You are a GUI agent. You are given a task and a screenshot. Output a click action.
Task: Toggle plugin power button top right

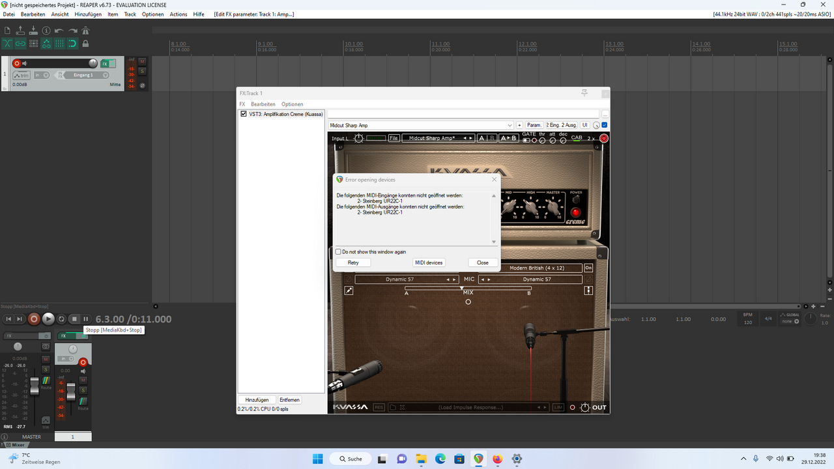click(603, 138)
